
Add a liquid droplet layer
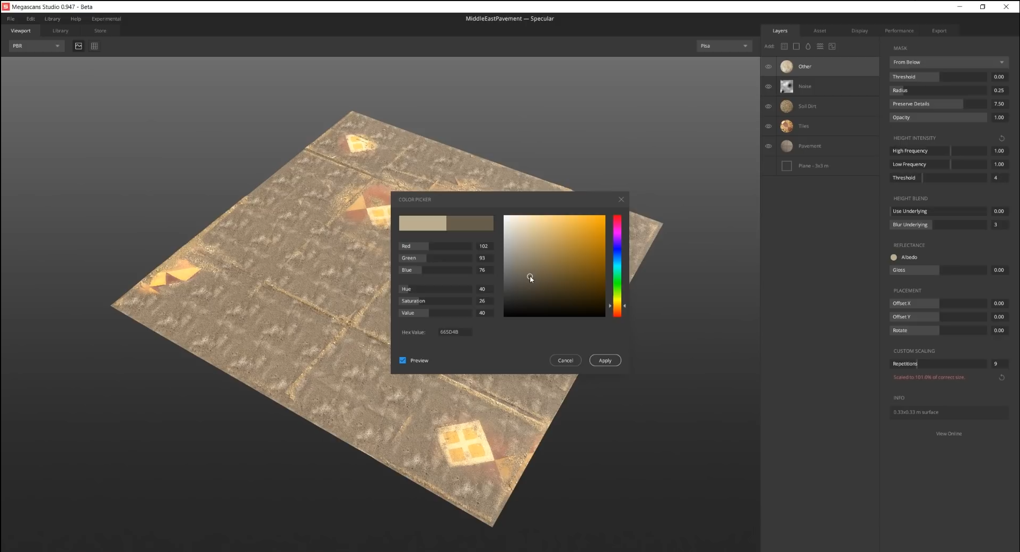(x=808, y=47)
